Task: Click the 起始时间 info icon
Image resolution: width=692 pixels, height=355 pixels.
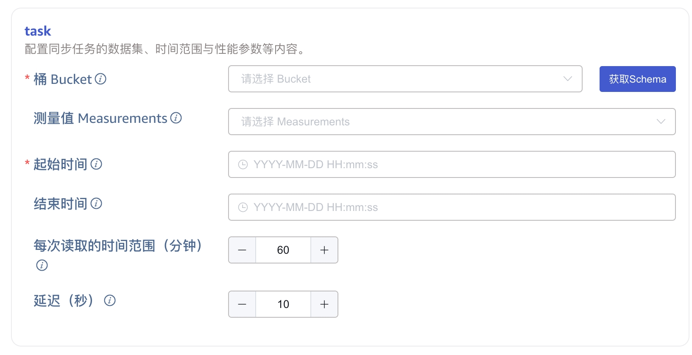Action: [96, 164]
